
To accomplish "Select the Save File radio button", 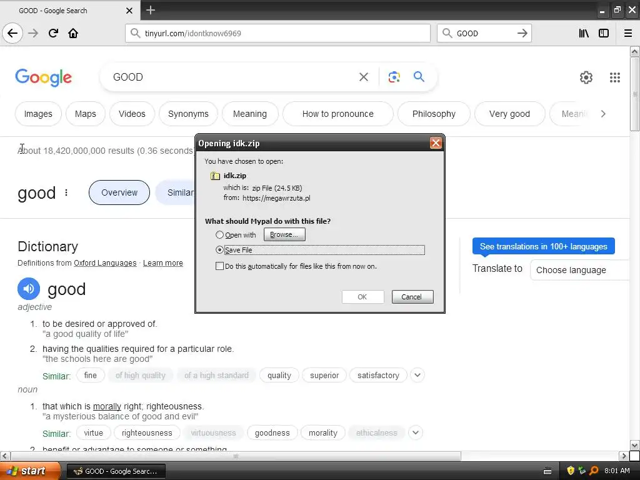I will pos(219,250).
